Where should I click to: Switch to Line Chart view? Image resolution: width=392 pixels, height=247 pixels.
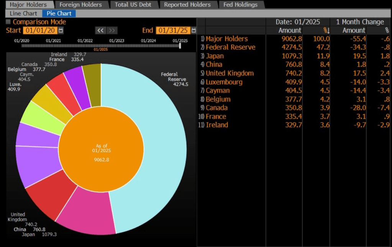coord(23,13)
